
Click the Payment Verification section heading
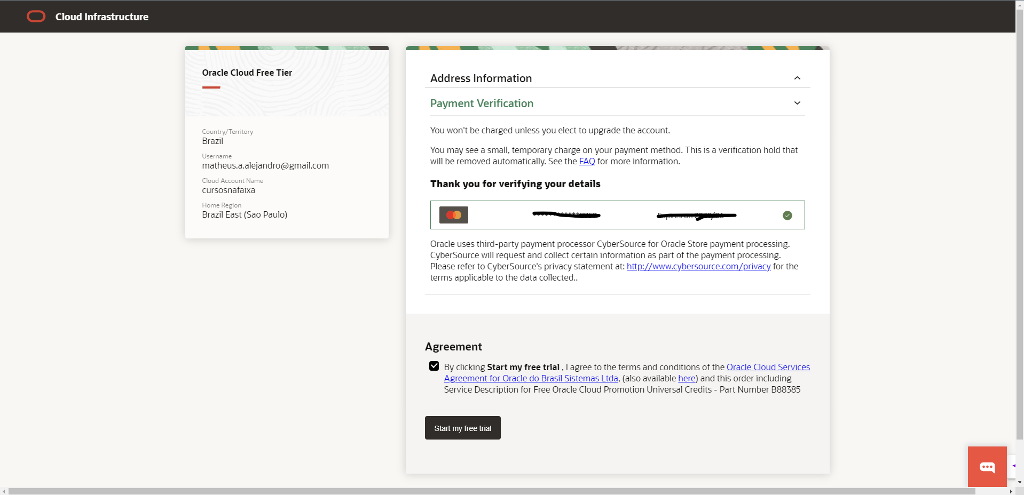(482, 103)
